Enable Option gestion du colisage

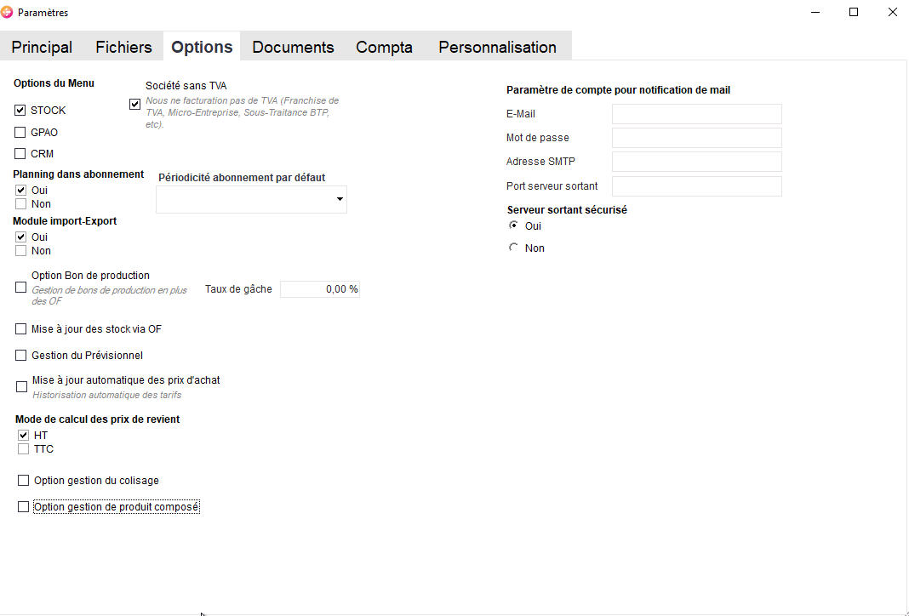[x=23, y=481]
